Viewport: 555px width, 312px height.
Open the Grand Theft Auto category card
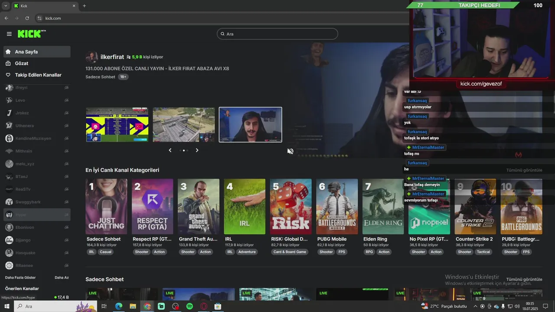199,207
